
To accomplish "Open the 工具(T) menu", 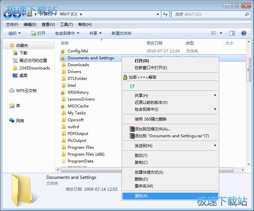I will (66, 24).
